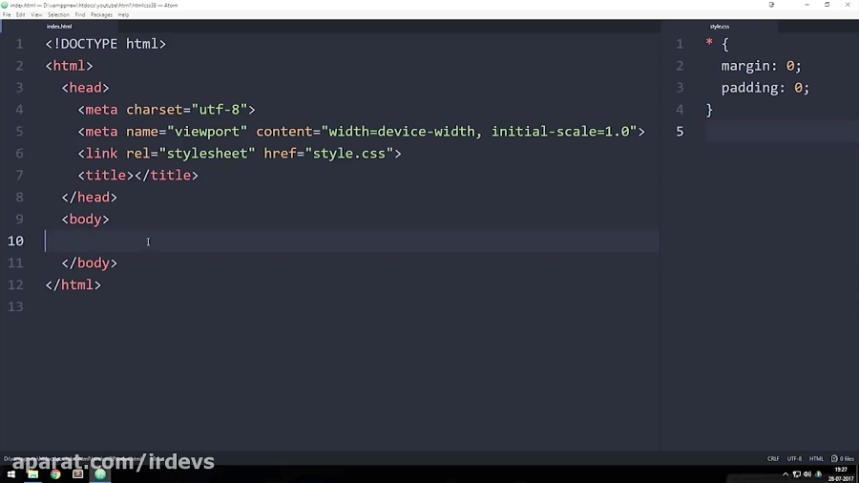Screen dimensions: 859x483
Task: Click the Windows Start button
Action: point(11,474)
